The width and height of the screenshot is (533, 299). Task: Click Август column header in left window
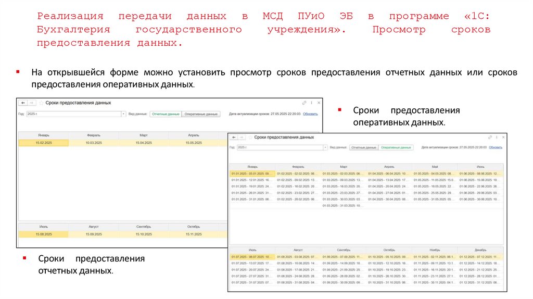pos(94,227)
